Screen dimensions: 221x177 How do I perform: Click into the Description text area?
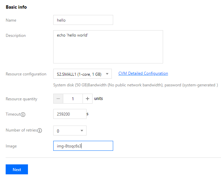108,47
